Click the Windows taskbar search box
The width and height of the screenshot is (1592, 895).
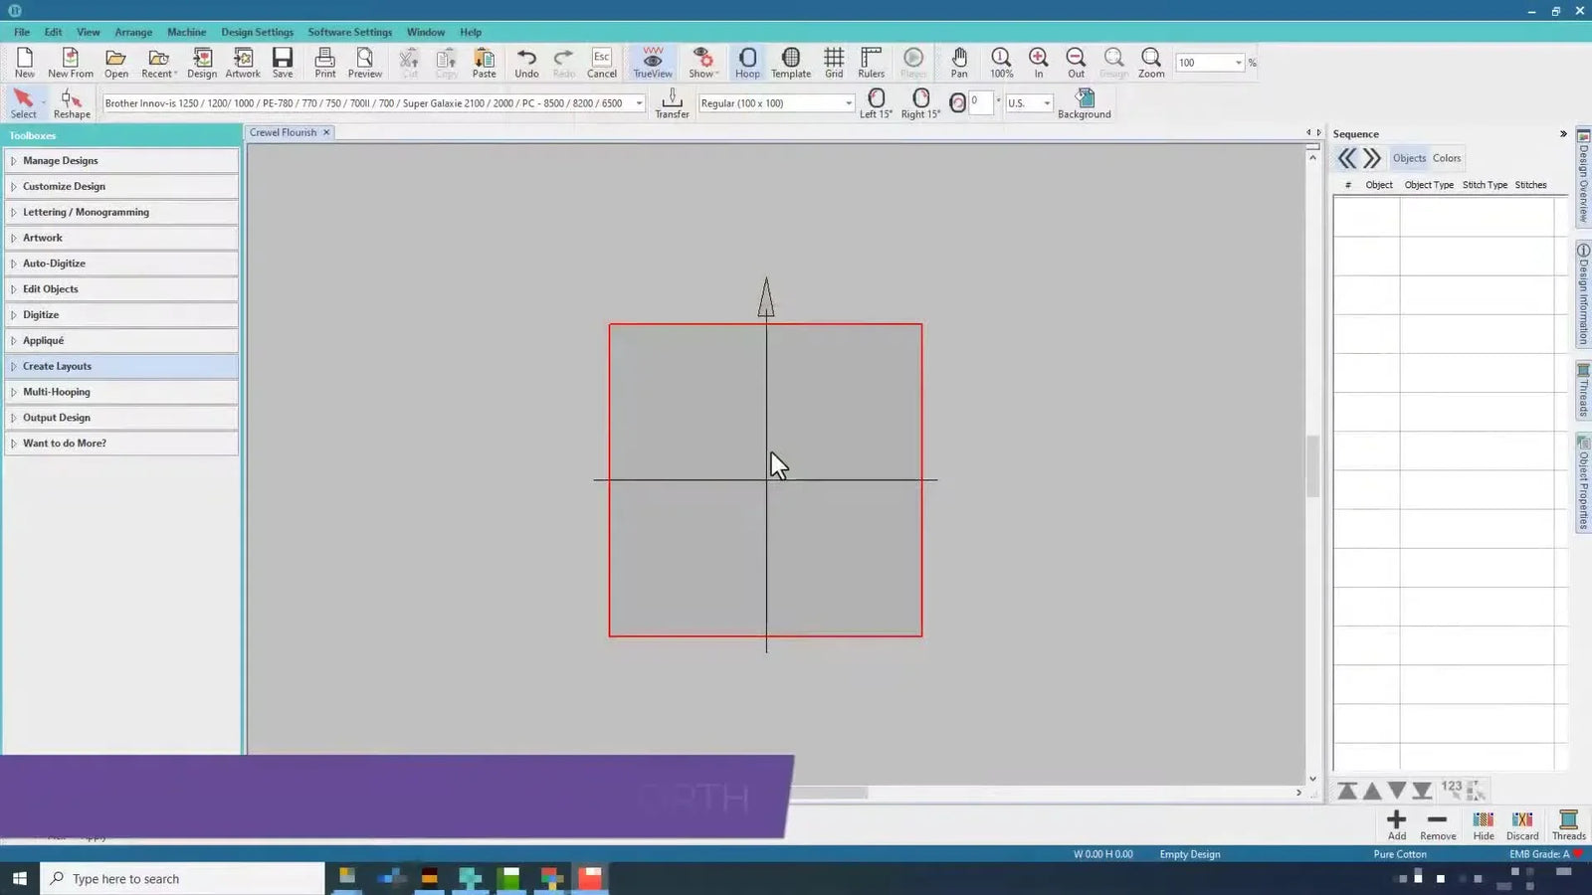[179, 878]
